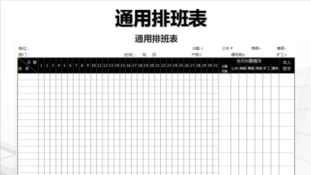
Task: Click the 公休 column header in table
Action: (x=234, y=68)
